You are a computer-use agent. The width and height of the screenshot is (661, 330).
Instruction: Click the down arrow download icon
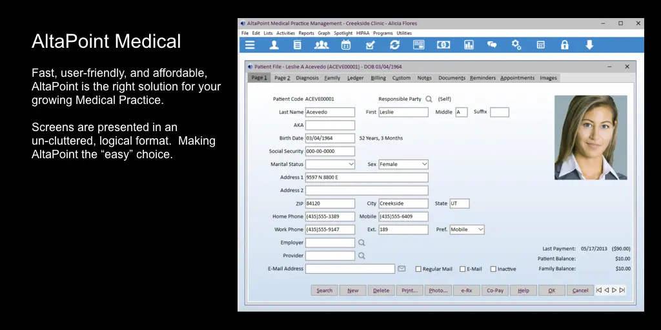[x=589, y=45]
